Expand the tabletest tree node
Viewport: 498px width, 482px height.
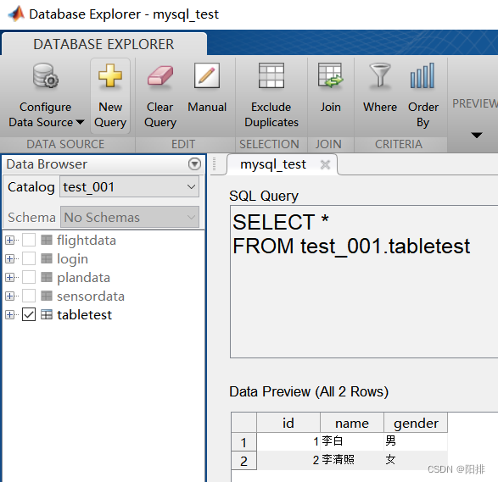(10, 314)
